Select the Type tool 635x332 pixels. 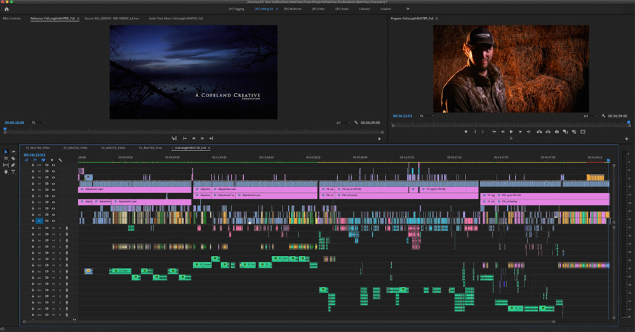pos(13,171)
